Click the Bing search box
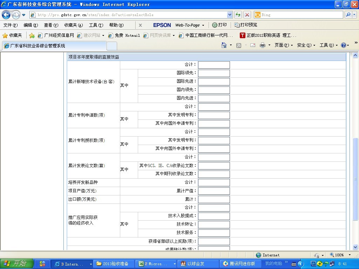359x269 pixels. (299, 15)
